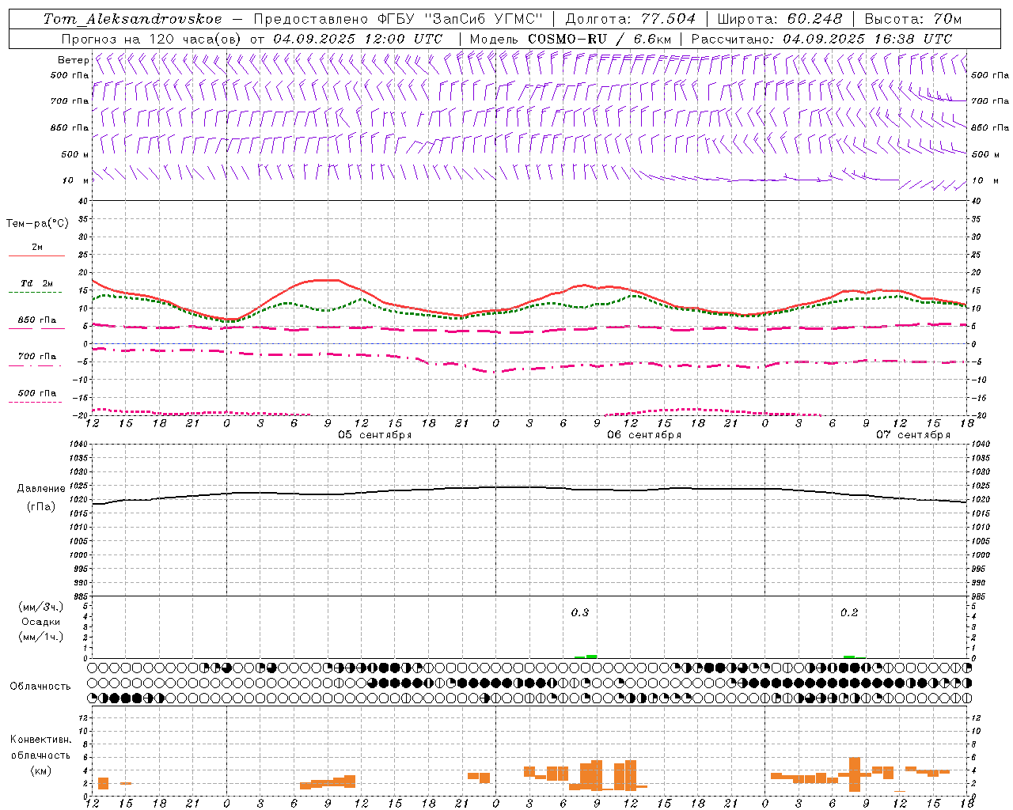1013x810 pixels.
Task: Click the 10 м wind level label on left axis
Action: coord(76,180)
